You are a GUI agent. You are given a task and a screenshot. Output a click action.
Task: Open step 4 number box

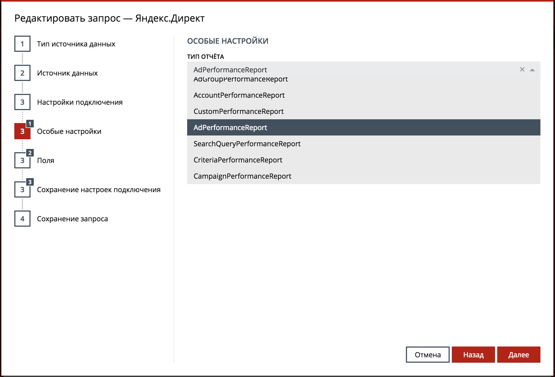[22, 219]
